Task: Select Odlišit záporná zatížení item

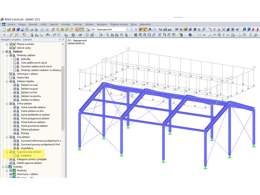Action: [x=29, y=163]
